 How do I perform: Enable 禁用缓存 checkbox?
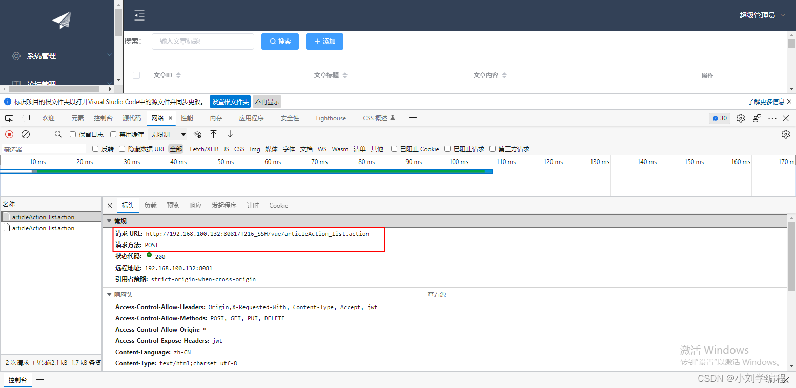click(113, 134)
